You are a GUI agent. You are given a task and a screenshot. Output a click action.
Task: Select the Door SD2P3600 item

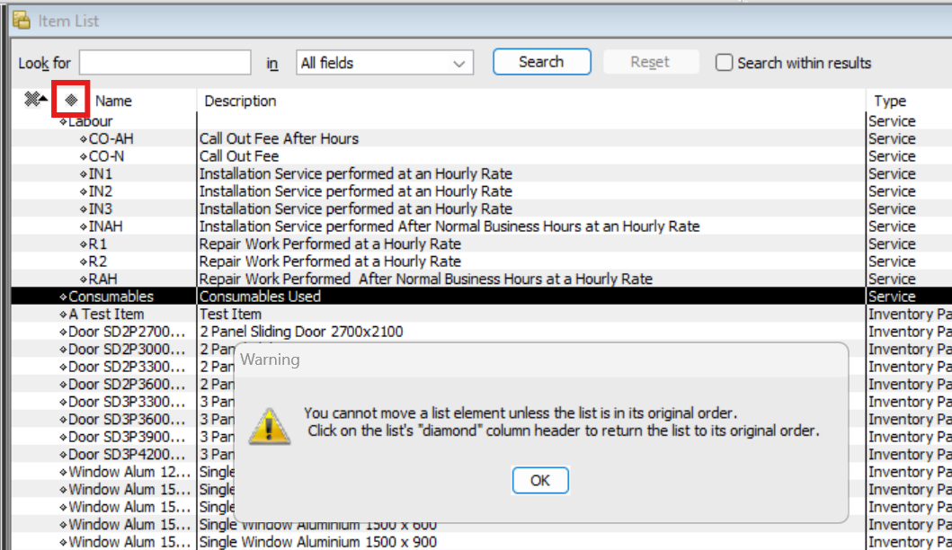127,385
